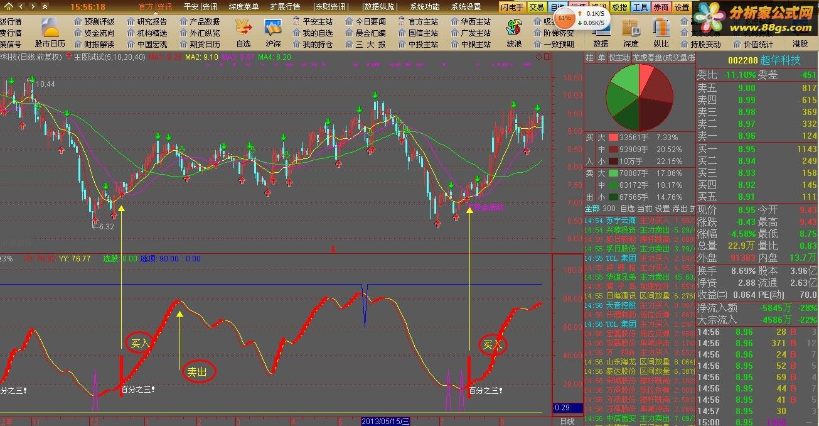Open the 外汇纵览 toolbar entry
The height and width of the screenshot is (426, 819).
click(200, 33)
